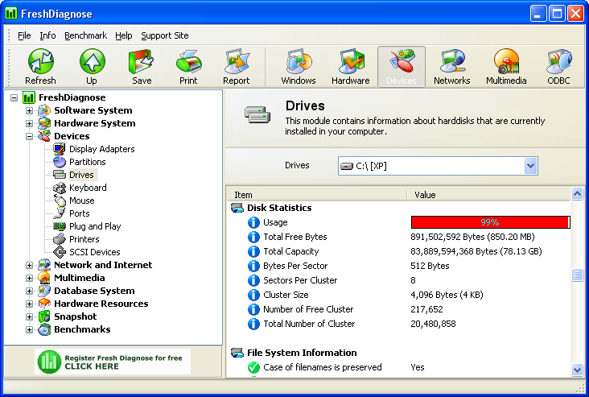Click the Ports icon in the tree
Screen dimensions: 589x397
(60, 213)
